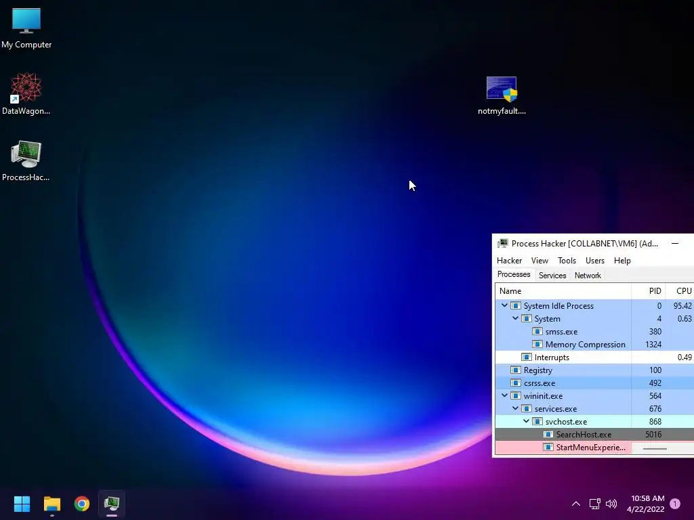
Task: Open the Windows Start menu
Action: coord(22,504)
